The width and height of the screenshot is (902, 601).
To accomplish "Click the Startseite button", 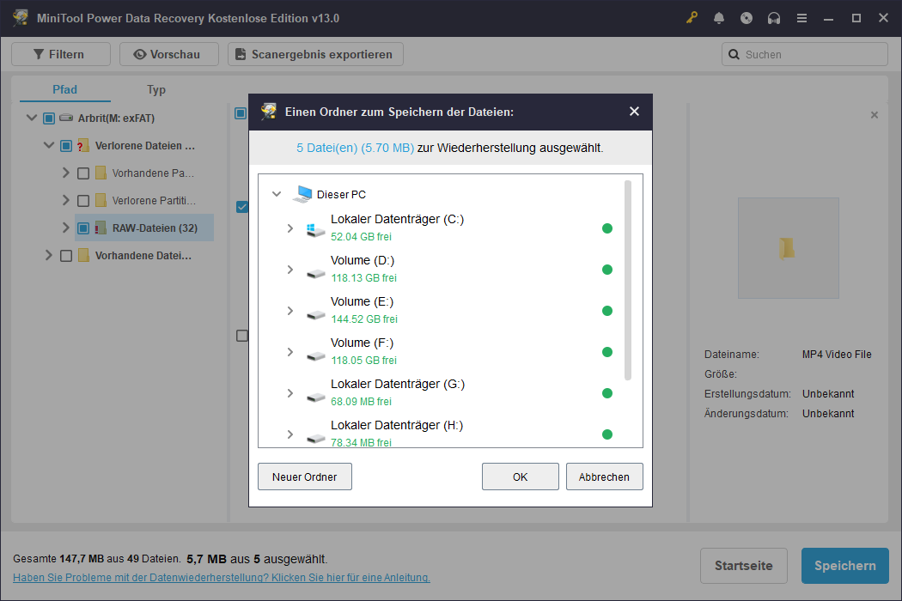I will (744, 565).
